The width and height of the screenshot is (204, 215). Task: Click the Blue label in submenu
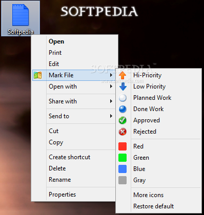pos(139,169)
